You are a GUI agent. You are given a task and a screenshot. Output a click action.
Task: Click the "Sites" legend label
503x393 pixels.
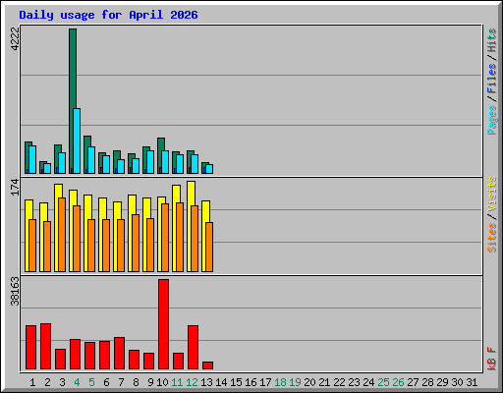tap(492, 238)
